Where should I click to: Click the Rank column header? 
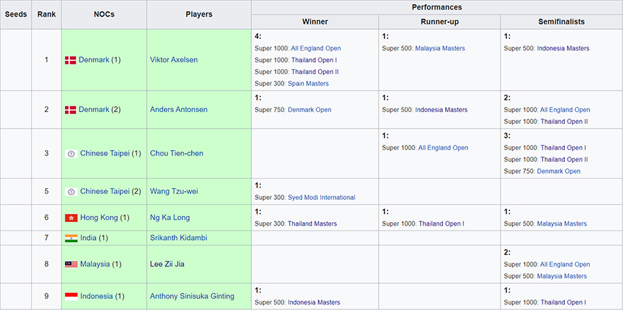click(x=46, y=15)
